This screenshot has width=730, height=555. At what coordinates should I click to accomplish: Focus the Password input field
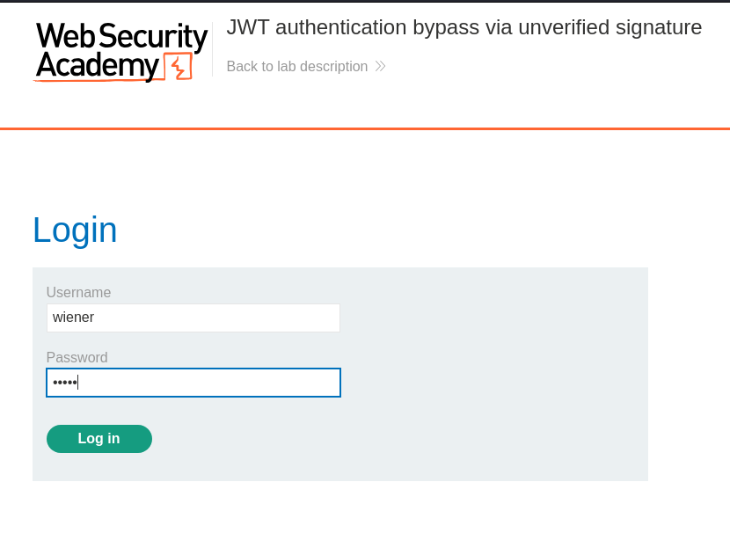(x=193, y=383)
